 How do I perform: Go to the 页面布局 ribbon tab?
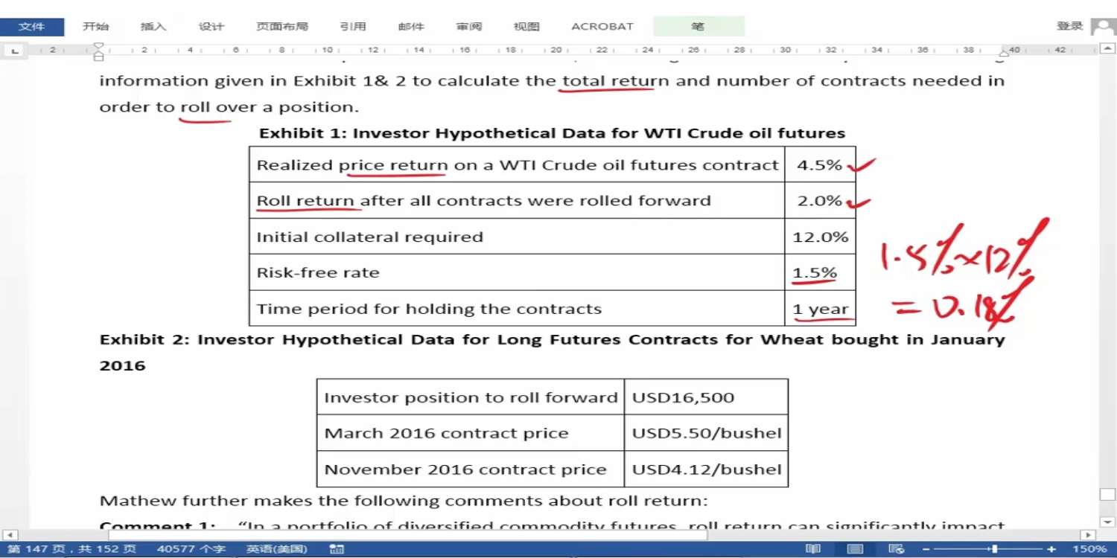[282, 27]
